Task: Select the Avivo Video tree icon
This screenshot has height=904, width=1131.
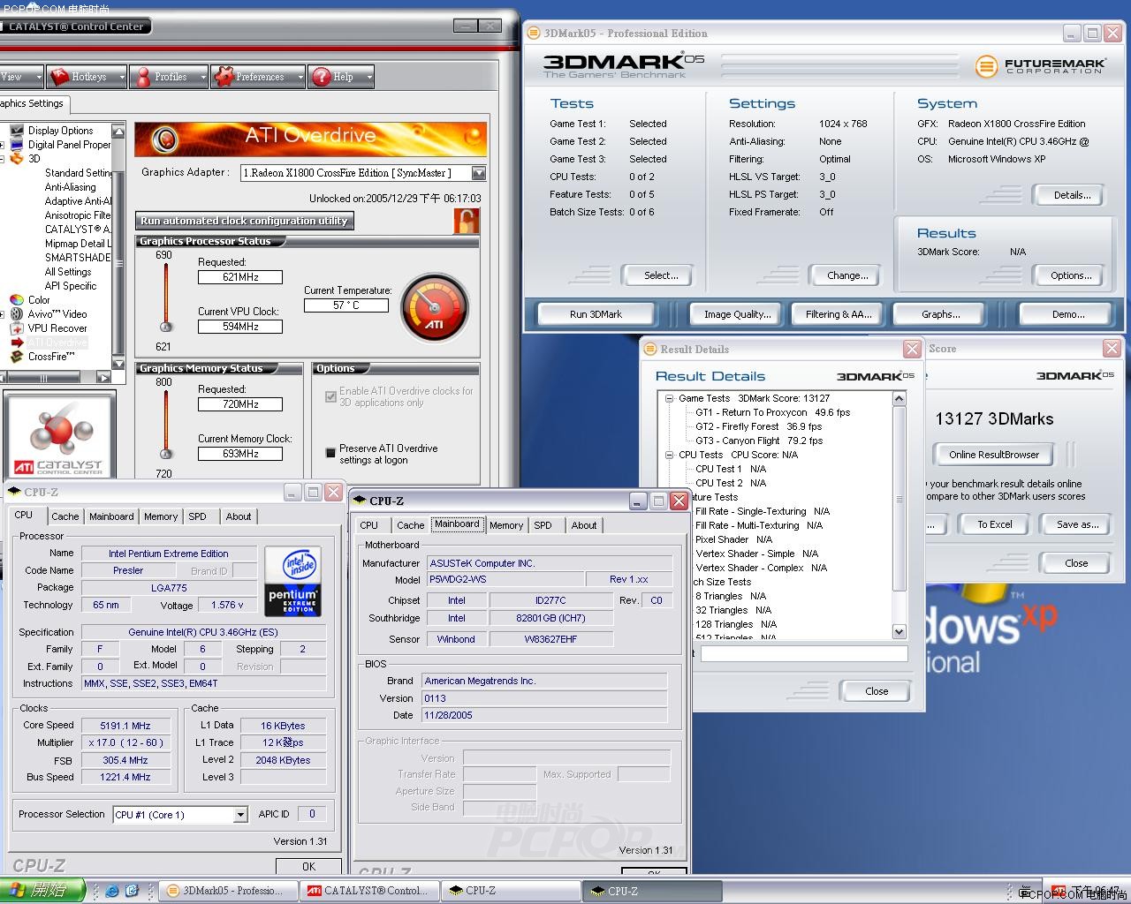Action: [16, 314]
